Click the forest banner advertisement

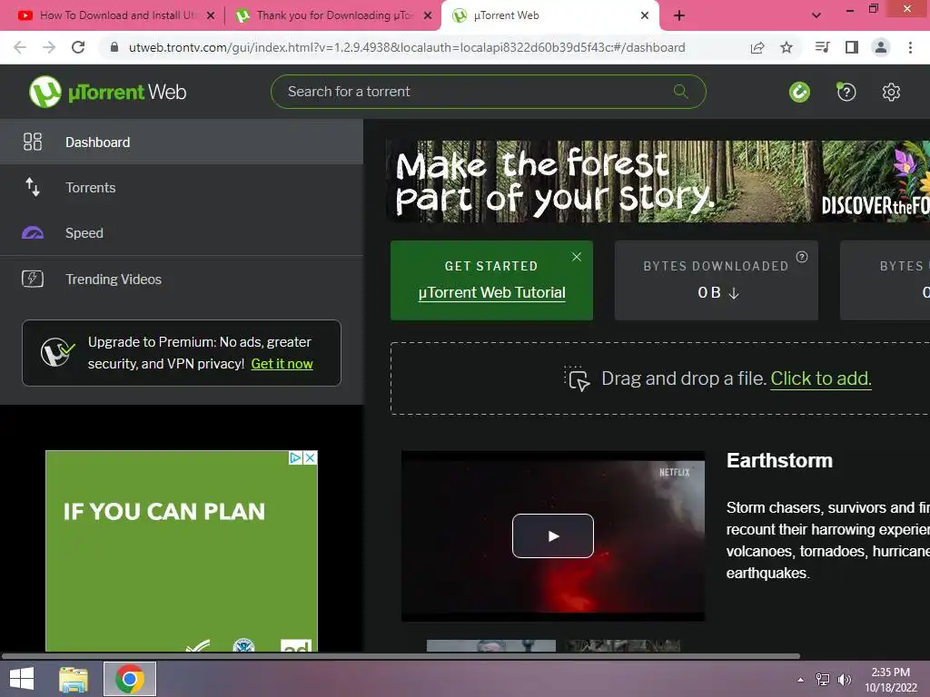(x=658, y=182)
